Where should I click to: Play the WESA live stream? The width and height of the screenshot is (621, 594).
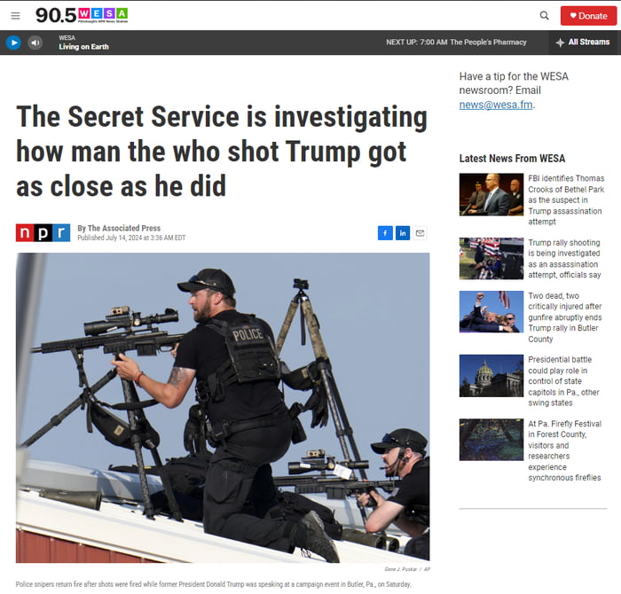13,43
